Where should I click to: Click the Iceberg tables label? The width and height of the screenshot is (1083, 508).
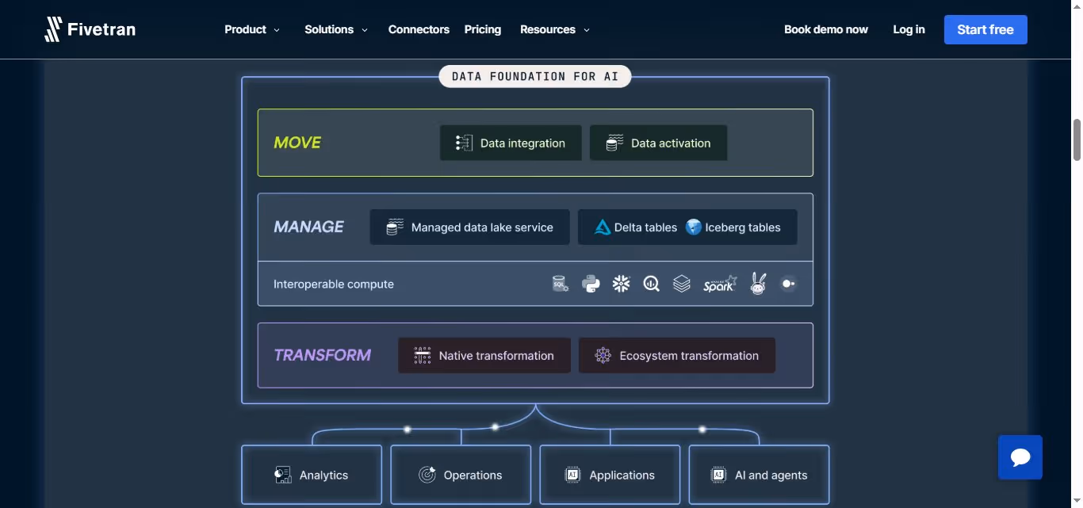coord(743,227)
